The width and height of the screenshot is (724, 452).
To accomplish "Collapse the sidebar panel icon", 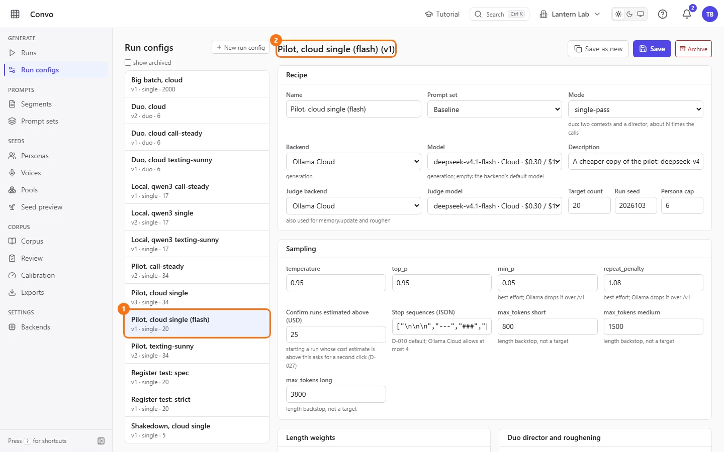I will click(x=101, y=441).
